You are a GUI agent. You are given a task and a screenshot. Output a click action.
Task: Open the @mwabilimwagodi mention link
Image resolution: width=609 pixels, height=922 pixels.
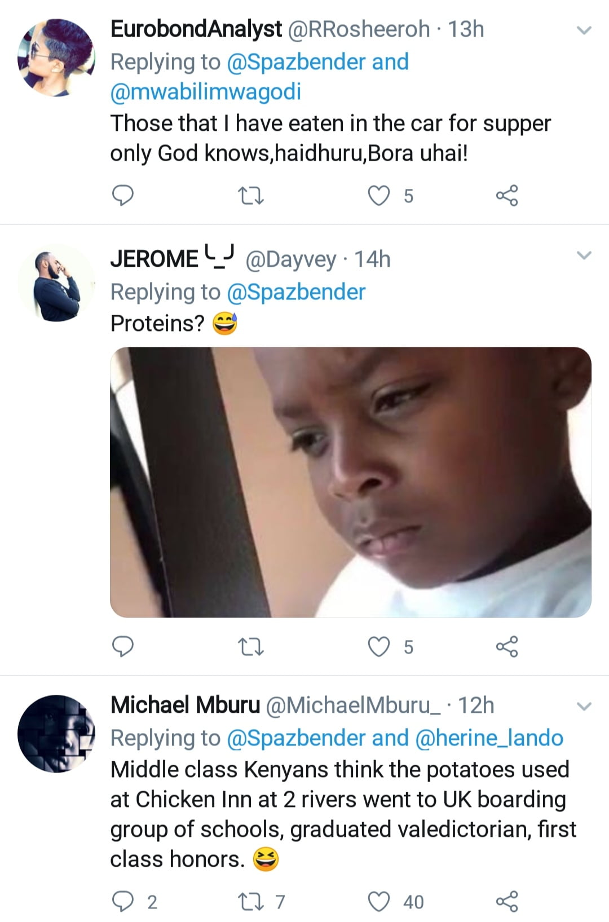point(205,92)
